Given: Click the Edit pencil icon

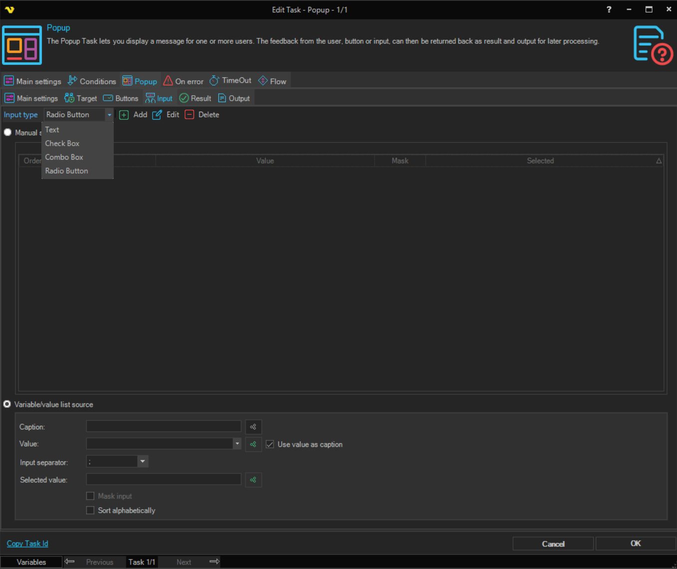Looking at the screenshot, I should tap(157, 115).
